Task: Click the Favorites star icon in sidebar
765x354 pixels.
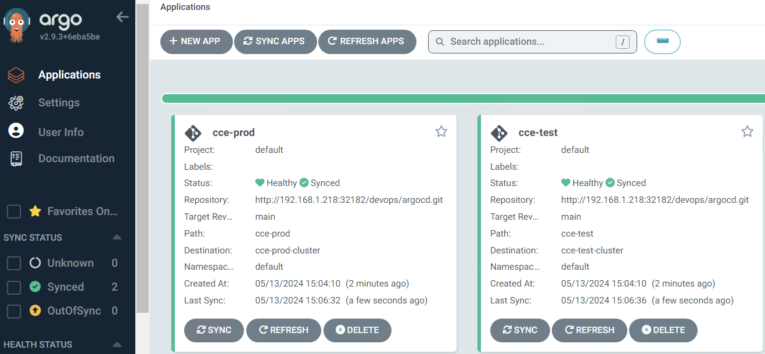Action: (x=35, y=212)
